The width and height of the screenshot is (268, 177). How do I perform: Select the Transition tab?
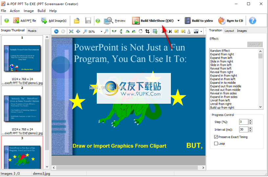216,30
